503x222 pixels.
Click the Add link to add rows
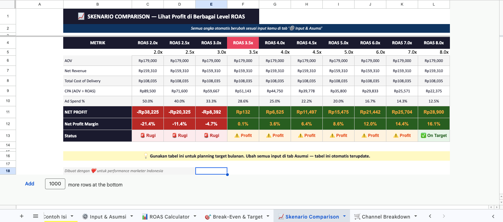click(30, 184)
